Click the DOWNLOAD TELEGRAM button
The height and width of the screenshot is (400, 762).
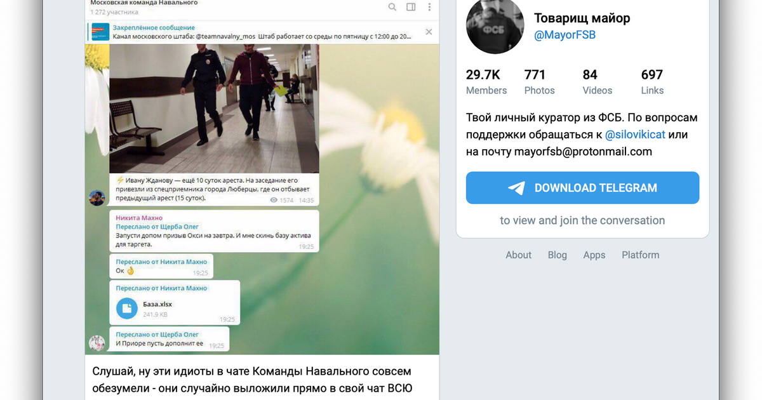(582, 188)
